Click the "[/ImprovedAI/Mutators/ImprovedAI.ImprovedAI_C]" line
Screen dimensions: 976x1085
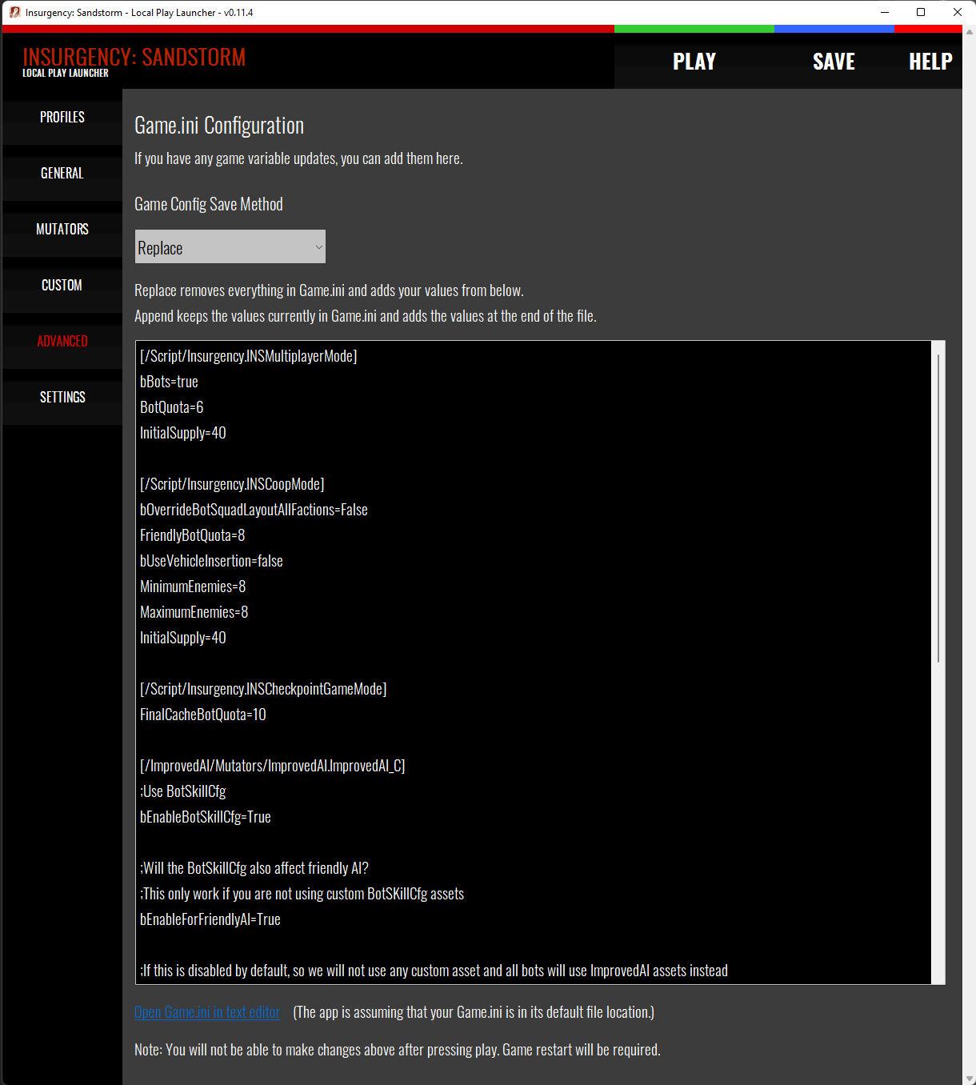(272, 766)
